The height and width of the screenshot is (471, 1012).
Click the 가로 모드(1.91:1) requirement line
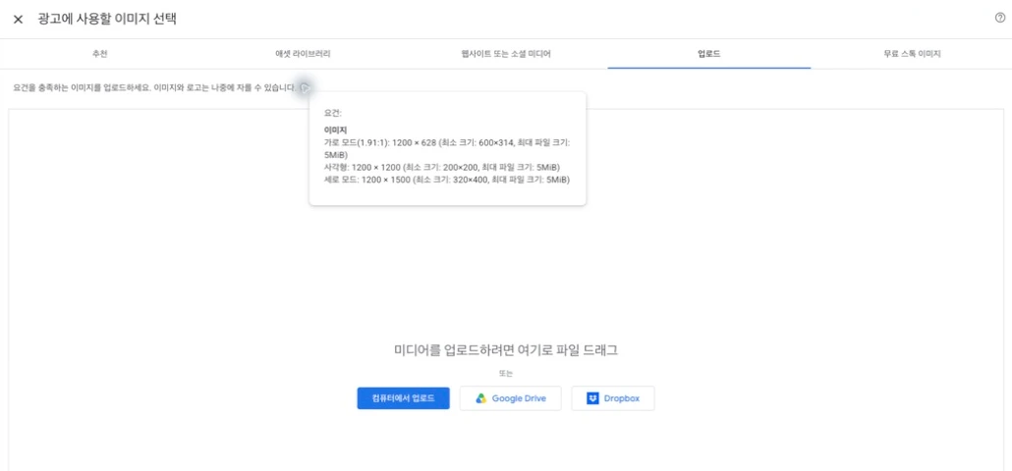(x=447, y=149)
